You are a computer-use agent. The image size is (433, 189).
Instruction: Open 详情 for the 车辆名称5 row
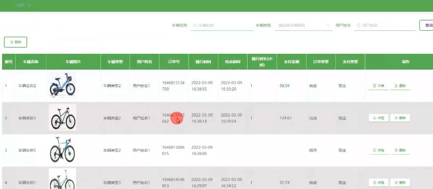(379, 150)
